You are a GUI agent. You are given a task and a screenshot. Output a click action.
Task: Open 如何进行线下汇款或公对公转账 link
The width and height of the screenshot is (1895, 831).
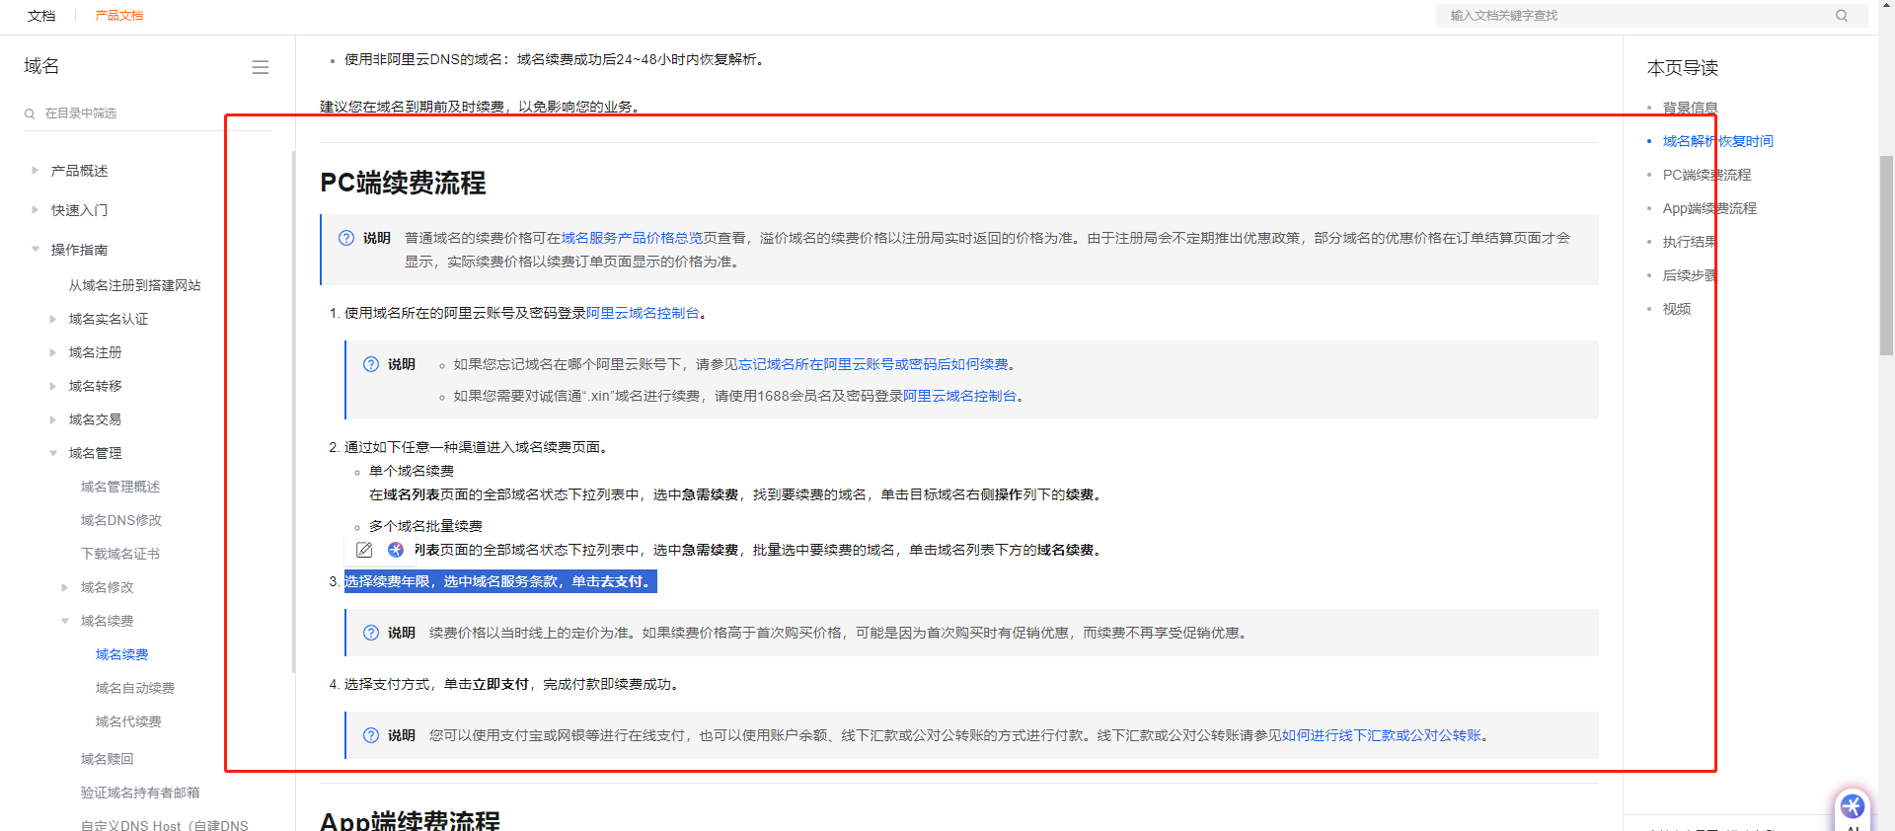tap(1382, 735)
